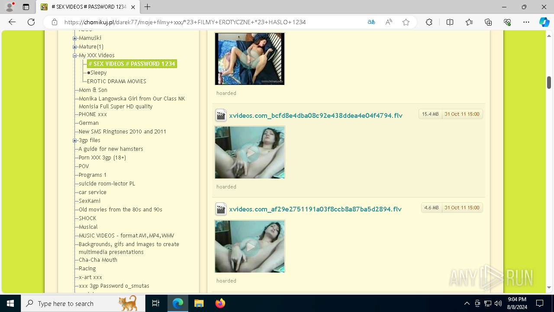Open the Musical folder
The height and width of the screenshot is (312, 554).
pyautogui.click(x=88, y=227)
